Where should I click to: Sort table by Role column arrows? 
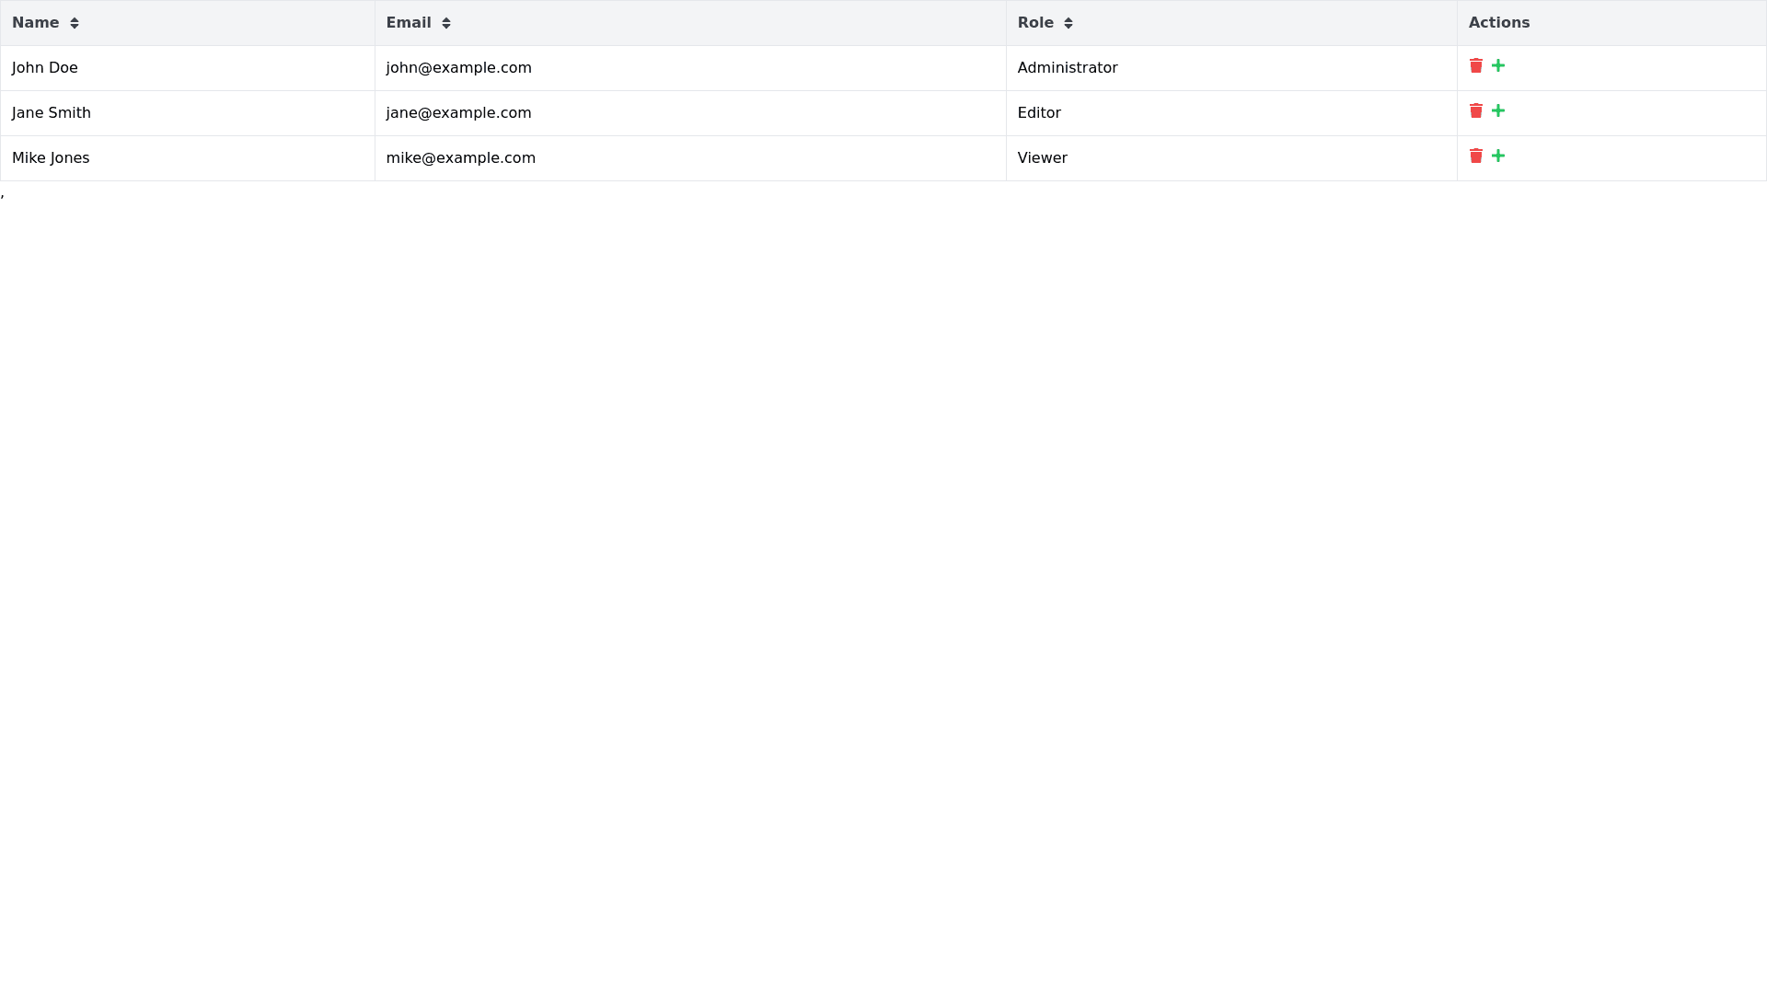pyautogui.click(x=1068, y=23)
